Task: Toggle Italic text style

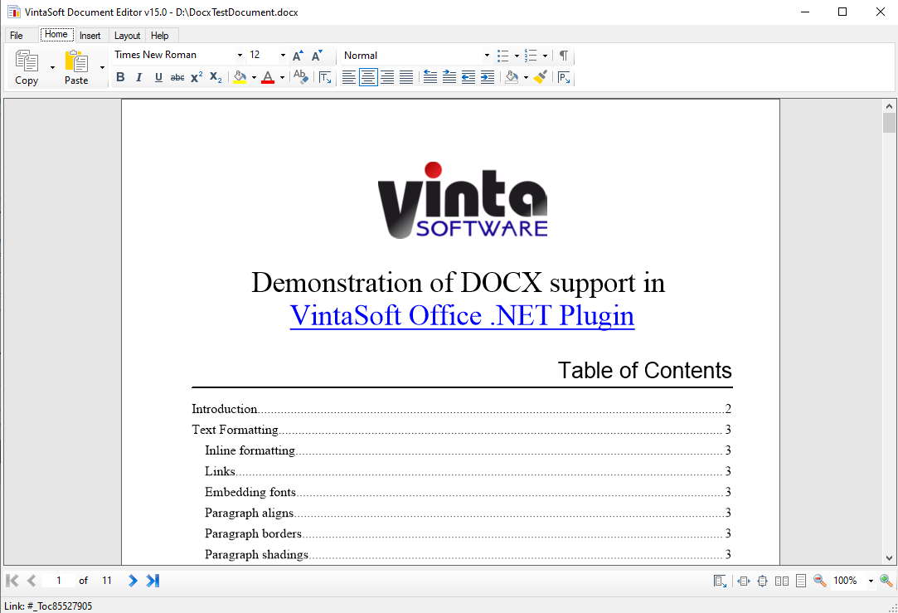Action: tap(138, 77)
